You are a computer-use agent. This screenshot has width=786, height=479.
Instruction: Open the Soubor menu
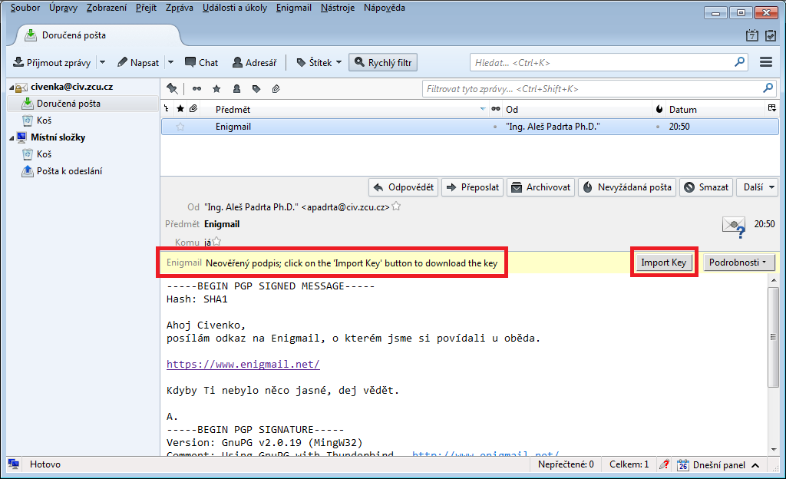point(25,8)
